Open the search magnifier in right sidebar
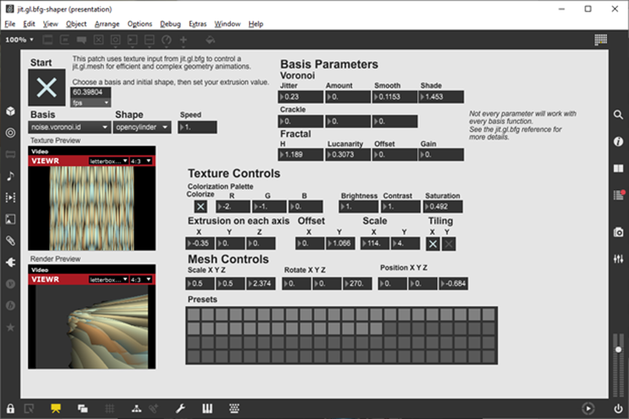The height and width of the screenshot is (419, 629). click(618, 114)
